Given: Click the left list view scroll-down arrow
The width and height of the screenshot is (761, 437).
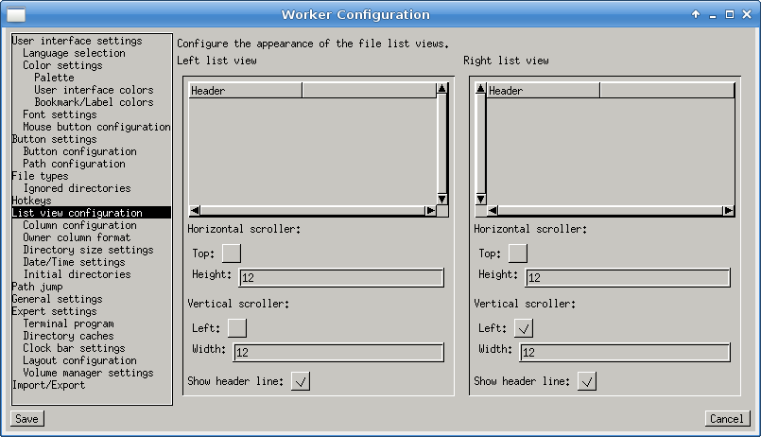Looking at the screenshot, I should [x=441, y=199].
